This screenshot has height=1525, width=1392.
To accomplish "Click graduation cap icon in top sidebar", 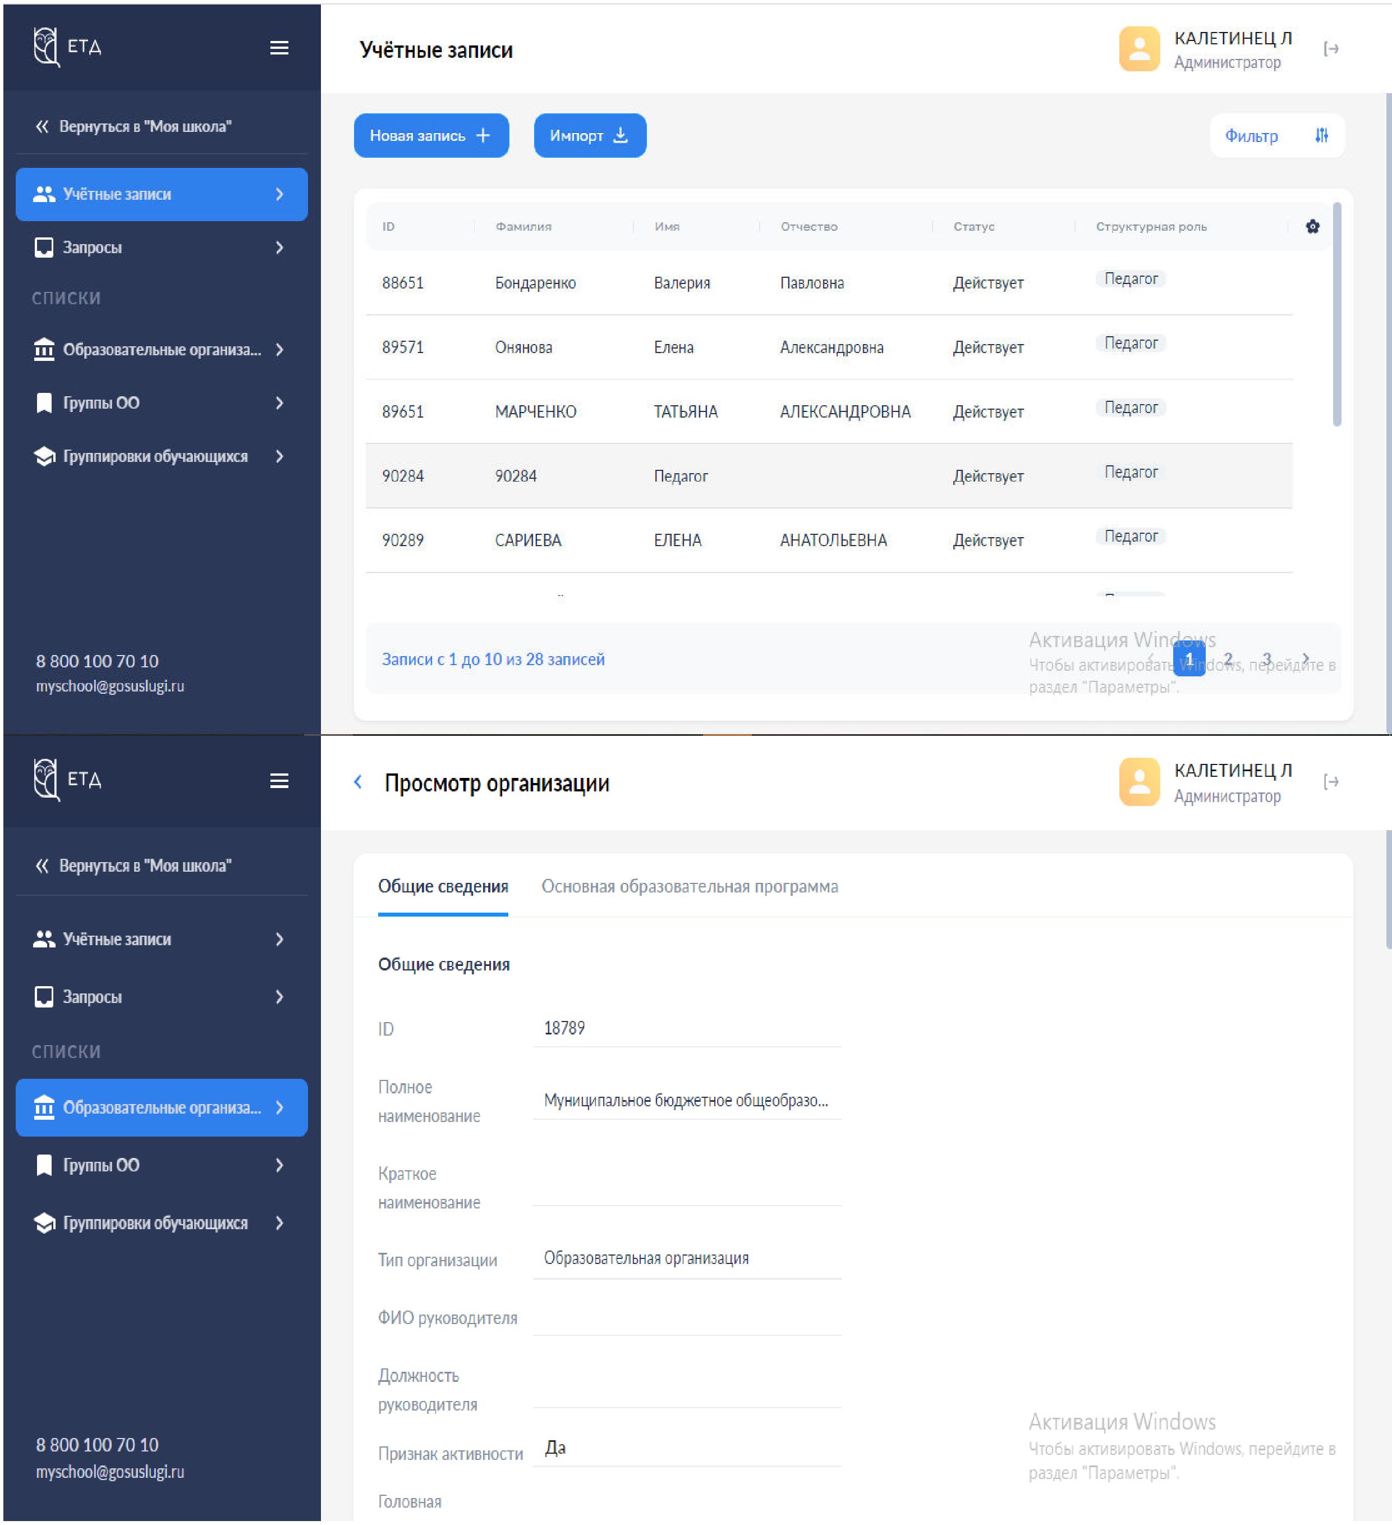I will click(44, 456).
